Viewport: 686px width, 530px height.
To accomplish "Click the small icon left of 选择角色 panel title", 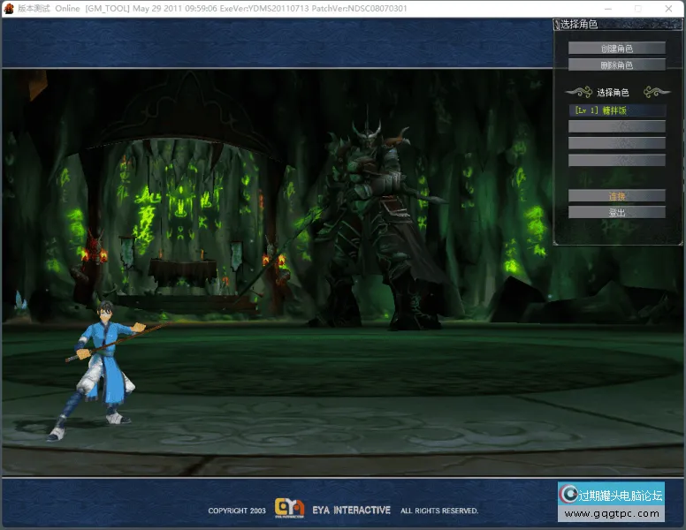I will 557,25.
